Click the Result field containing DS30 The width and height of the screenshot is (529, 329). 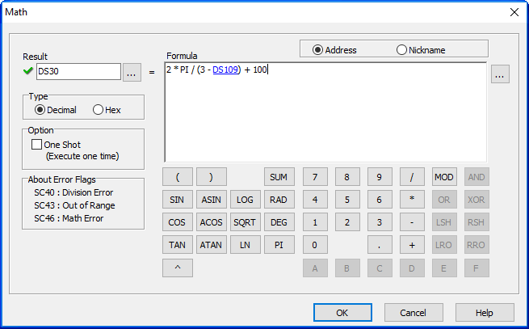click(78, 73)
